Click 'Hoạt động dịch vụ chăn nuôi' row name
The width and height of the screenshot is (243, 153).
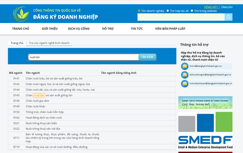pos(44,117)
